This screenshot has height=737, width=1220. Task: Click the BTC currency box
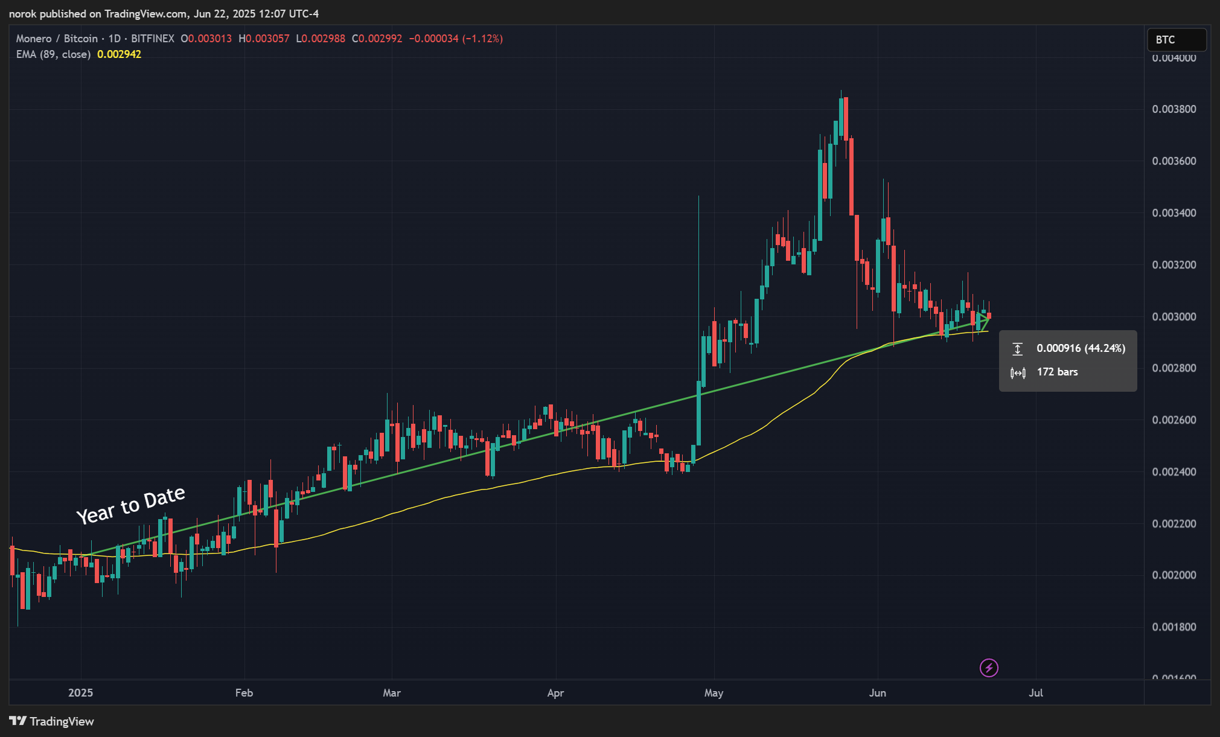pyautogui.click(x=1177, y=40)
